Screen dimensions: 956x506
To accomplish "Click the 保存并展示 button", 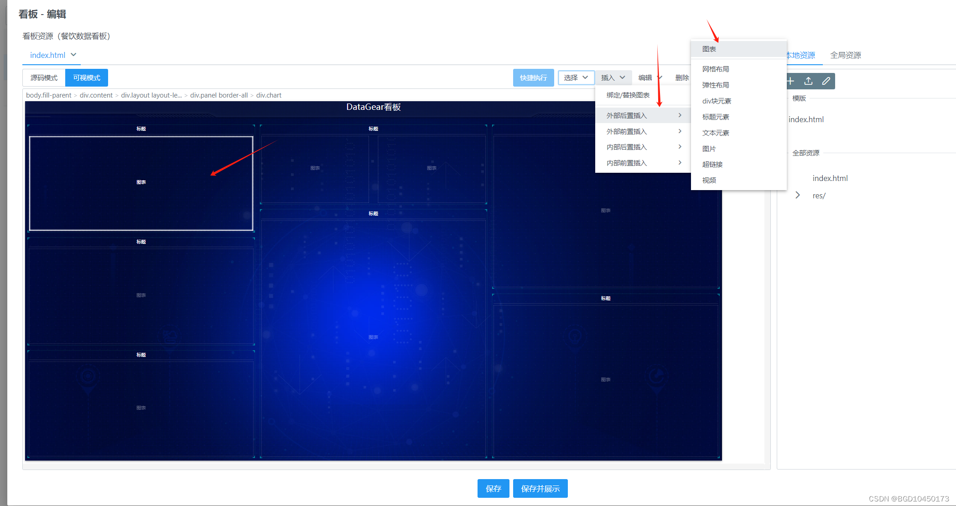I will pyautogui.click(x=540, y=488).
